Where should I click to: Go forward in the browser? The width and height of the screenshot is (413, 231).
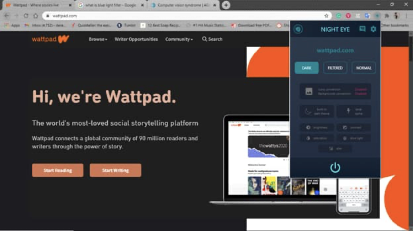point(16,16)
